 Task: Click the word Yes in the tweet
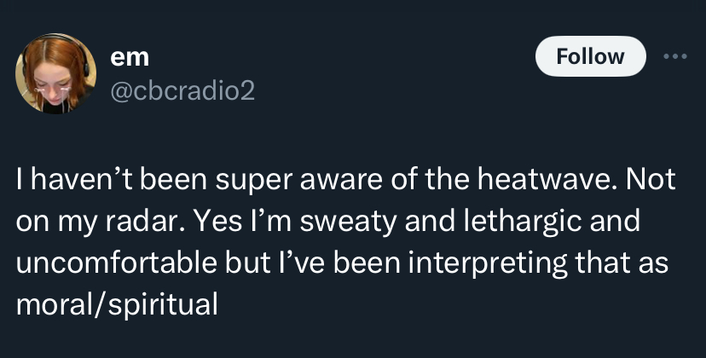tap(220, 221)
